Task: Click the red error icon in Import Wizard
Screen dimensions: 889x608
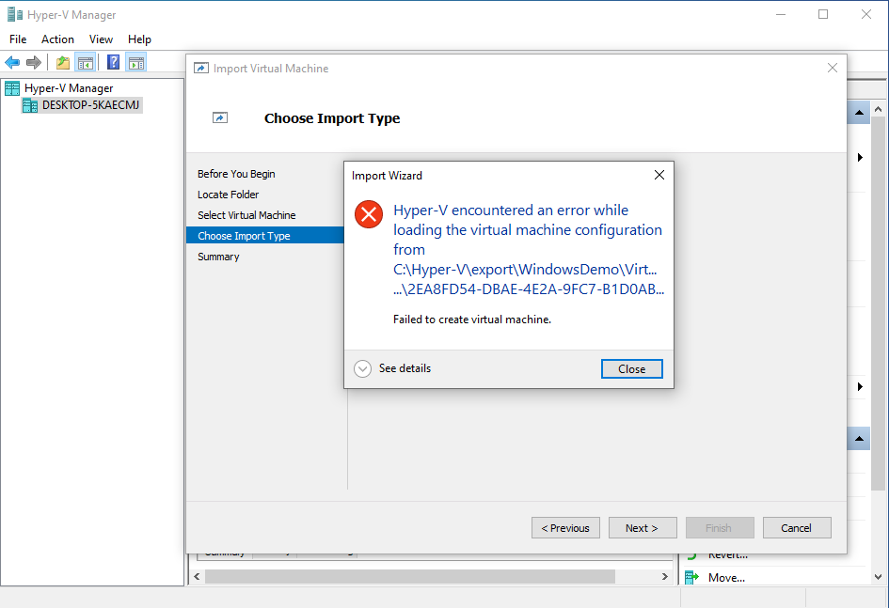Action: [x=369, y=214]
